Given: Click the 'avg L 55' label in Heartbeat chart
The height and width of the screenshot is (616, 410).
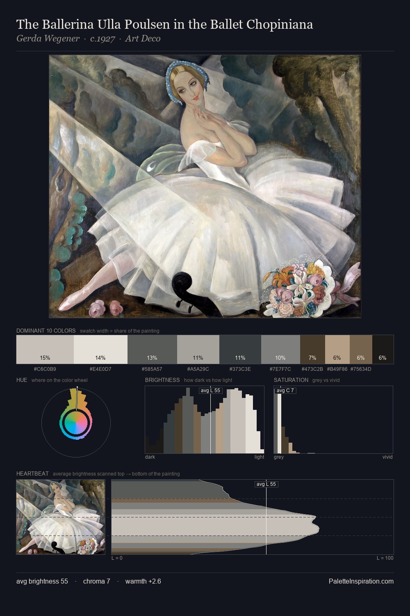Looking at the screenshot, I should pos(266,484).
